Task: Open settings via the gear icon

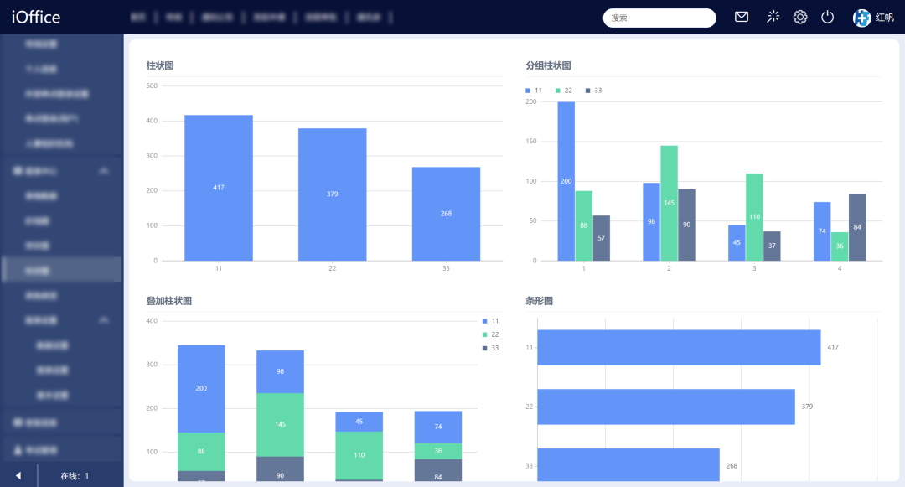Action: 800,17
